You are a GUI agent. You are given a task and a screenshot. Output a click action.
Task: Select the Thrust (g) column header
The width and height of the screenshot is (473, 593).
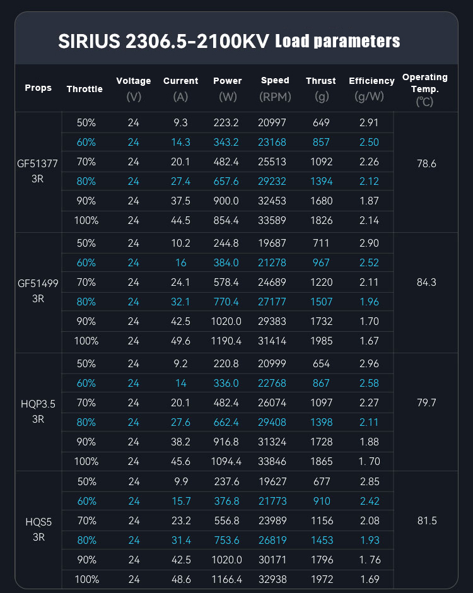(x=321, y=88)
